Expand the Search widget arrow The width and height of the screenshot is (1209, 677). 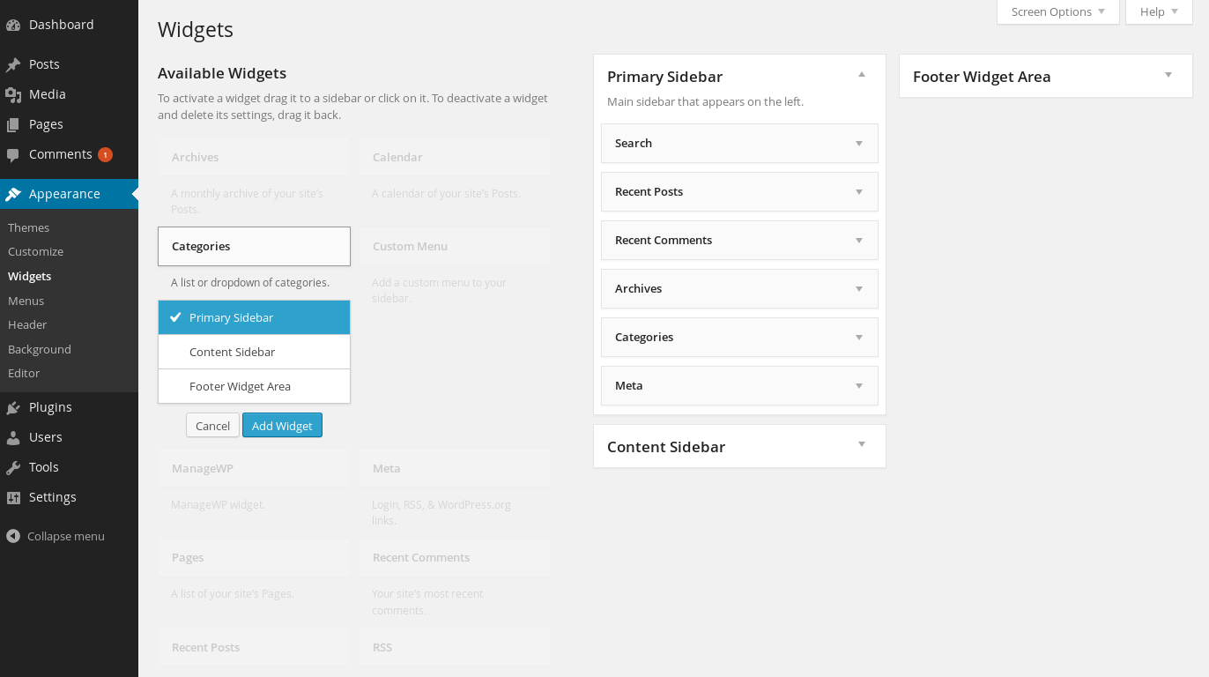(859, 144)
